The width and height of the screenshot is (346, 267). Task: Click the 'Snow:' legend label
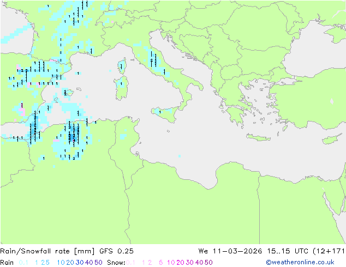pos(116,263)
